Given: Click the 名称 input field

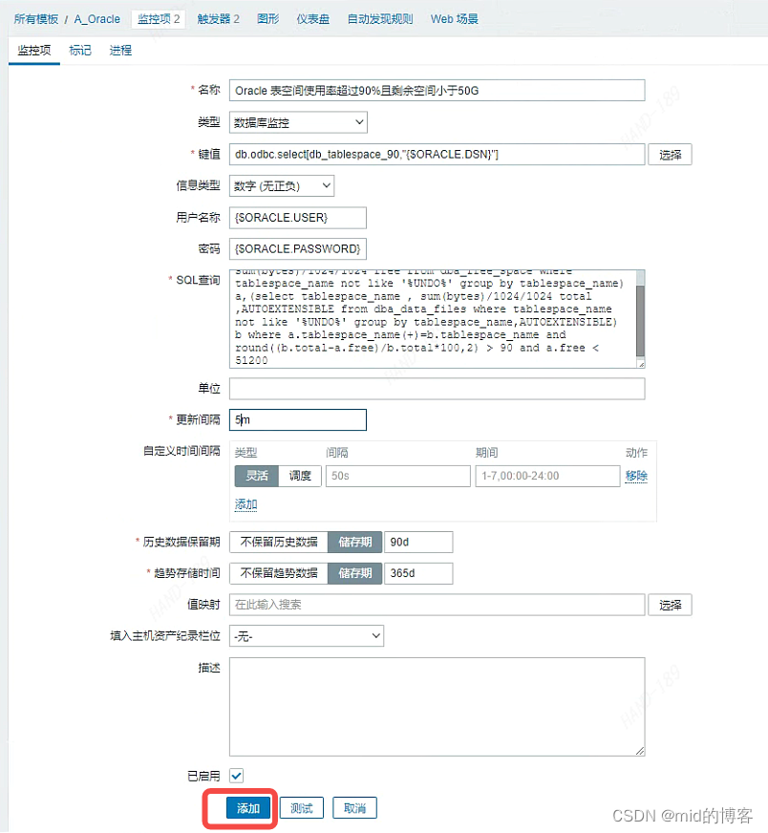Looking at the screenshot, I should click(437, 91).
